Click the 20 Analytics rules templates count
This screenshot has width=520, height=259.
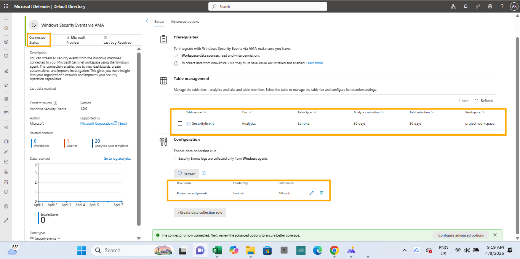tap(98, 141)
